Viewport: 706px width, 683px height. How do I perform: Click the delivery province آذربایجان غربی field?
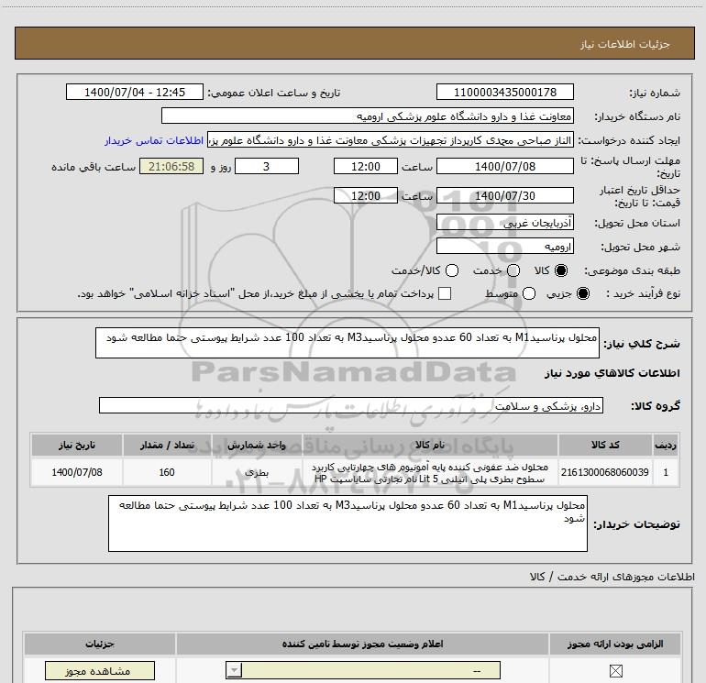click(505, 224)
